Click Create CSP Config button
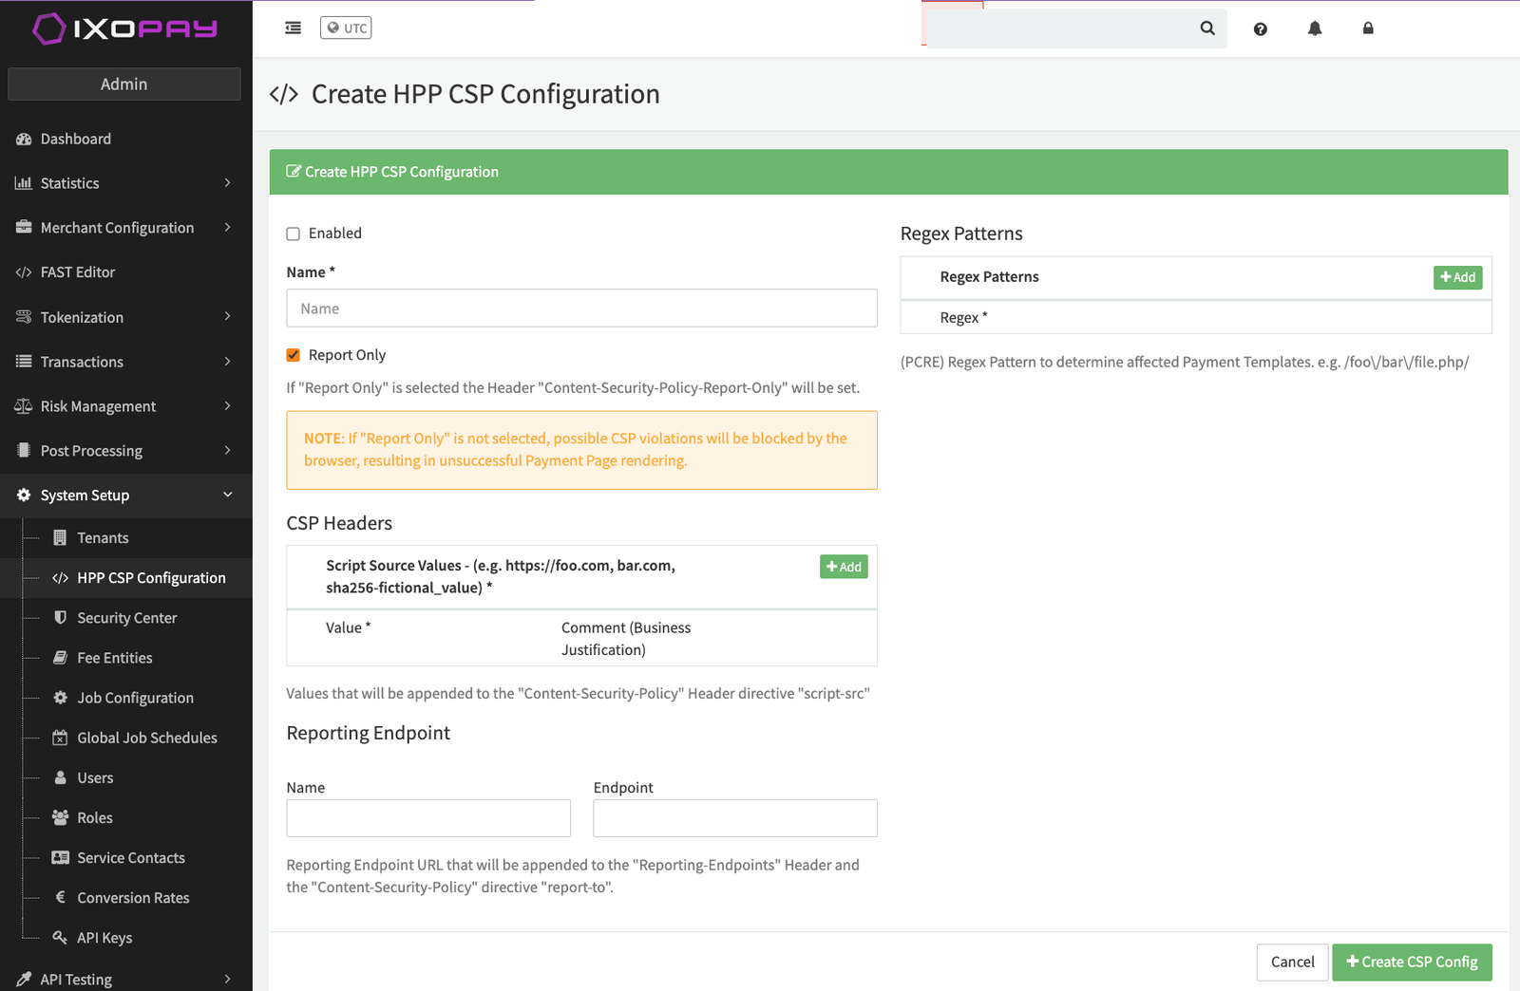This screenshot has height=991, width=1520. [1412, 963]
